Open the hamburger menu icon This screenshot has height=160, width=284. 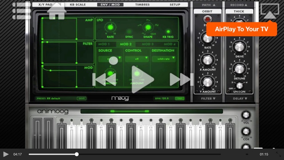click(22, 11)
